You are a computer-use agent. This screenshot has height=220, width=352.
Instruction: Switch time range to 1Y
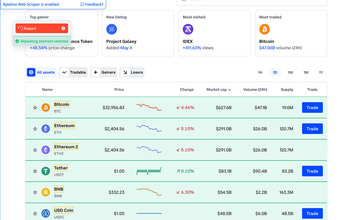click(x=321, y=72)
